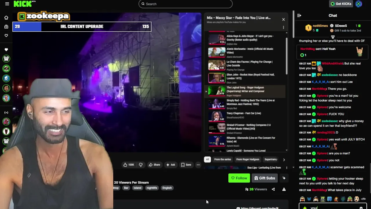Advance chips with right chevron arrow
This screenshot has height=209, width=371.
click(x=284, y=160)
